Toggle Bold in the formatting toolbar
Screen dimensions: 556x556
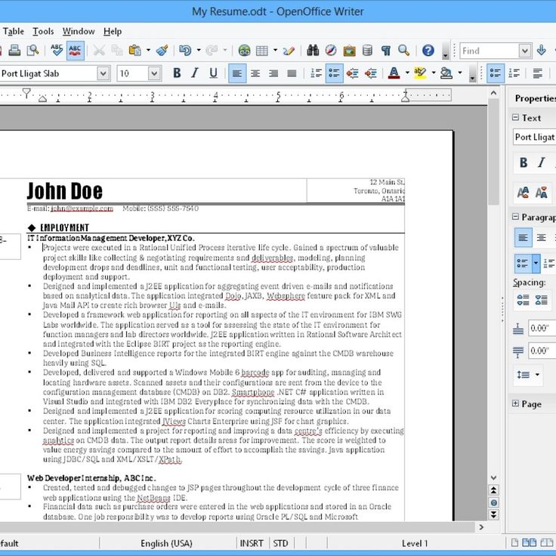click(x=177, y=73)
